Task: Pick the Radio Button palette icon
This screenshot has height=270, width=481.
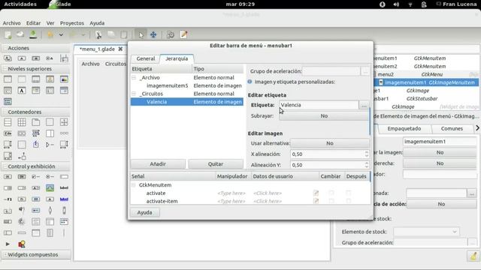Action: (50, 177)
